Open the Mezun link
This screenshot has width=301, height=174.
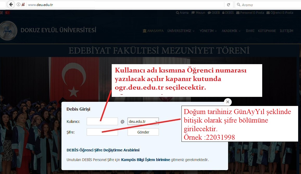coord(198,13)
